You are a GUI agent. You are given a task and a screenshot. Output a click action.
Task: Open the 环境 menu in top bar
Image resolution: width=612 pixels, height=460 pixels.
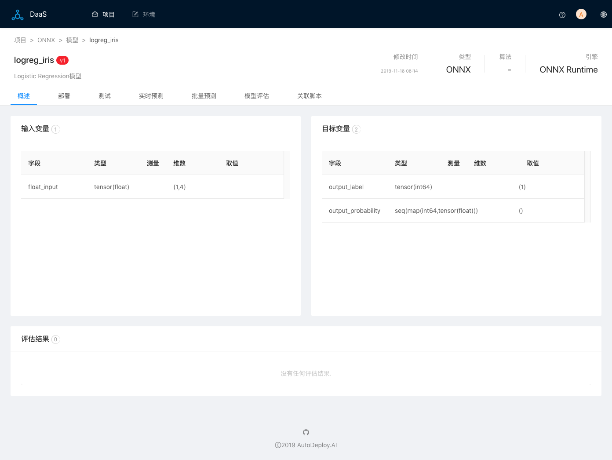pos(144,15)
